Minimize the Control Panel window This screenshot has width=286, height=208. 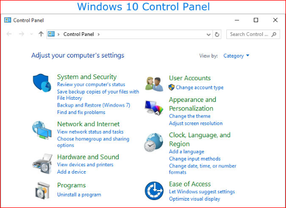pyautogui.click(x=237, y=20)
